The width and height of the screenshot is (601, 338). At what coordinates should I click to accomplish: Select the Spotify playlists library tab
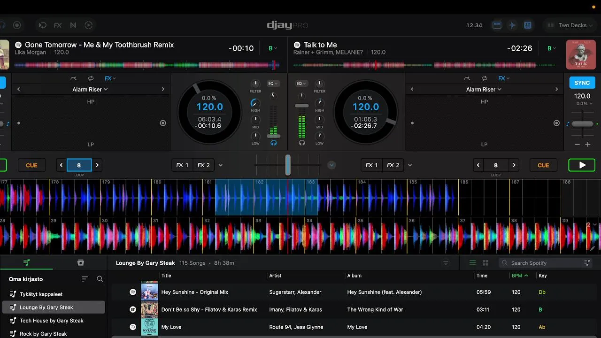click(27, 262)
